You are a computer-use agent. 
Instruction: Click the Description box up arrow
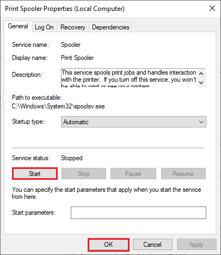coord(201,74)
